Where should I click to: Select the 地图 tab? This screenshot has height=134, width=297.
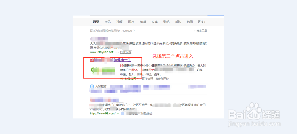[190, 22]
